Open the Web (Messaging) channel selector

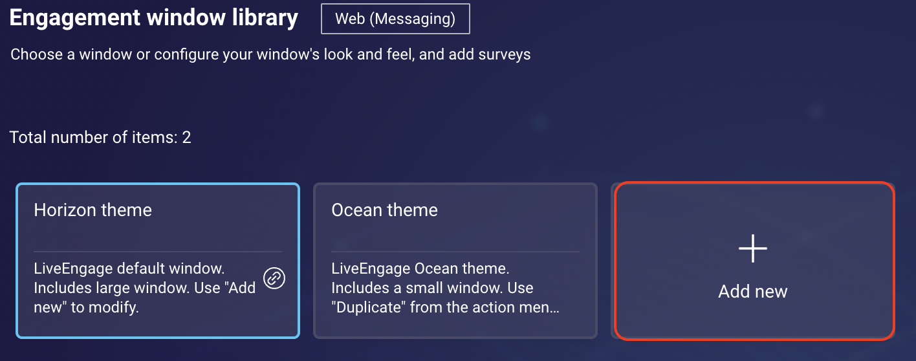395,19
